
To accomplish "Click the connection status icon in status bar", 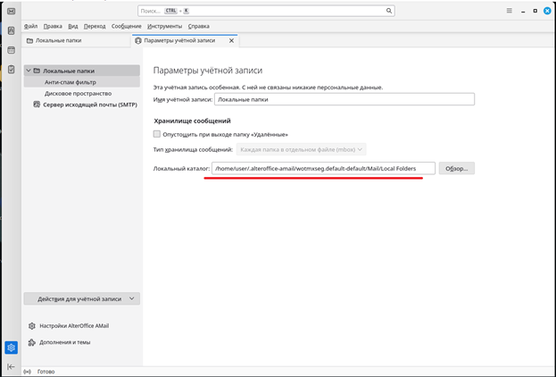I will [x=28, y=371].
